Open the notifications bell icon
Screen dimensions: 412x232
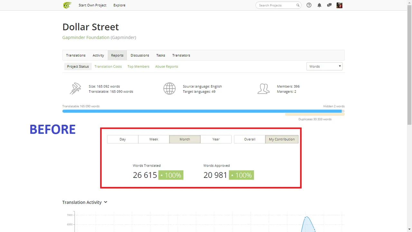click(319, 5)
